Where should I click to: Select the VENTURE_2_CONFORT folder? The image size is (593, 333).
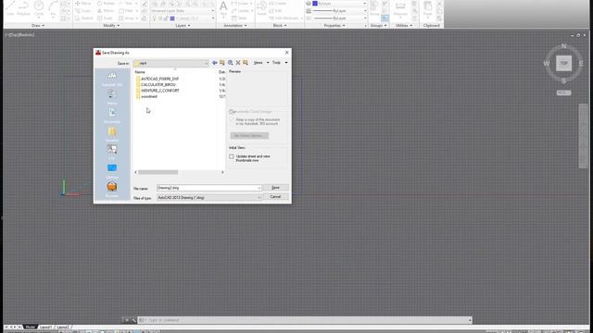point(160,91)
